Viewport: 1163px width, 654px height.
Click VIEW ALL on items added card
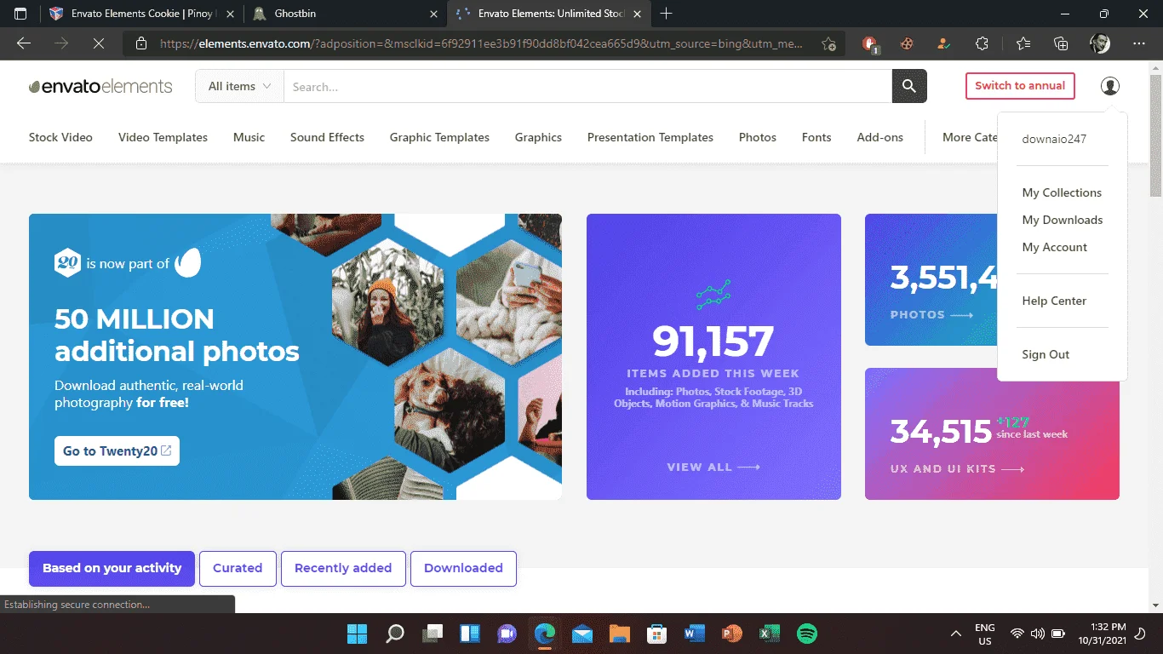[713, 467]
